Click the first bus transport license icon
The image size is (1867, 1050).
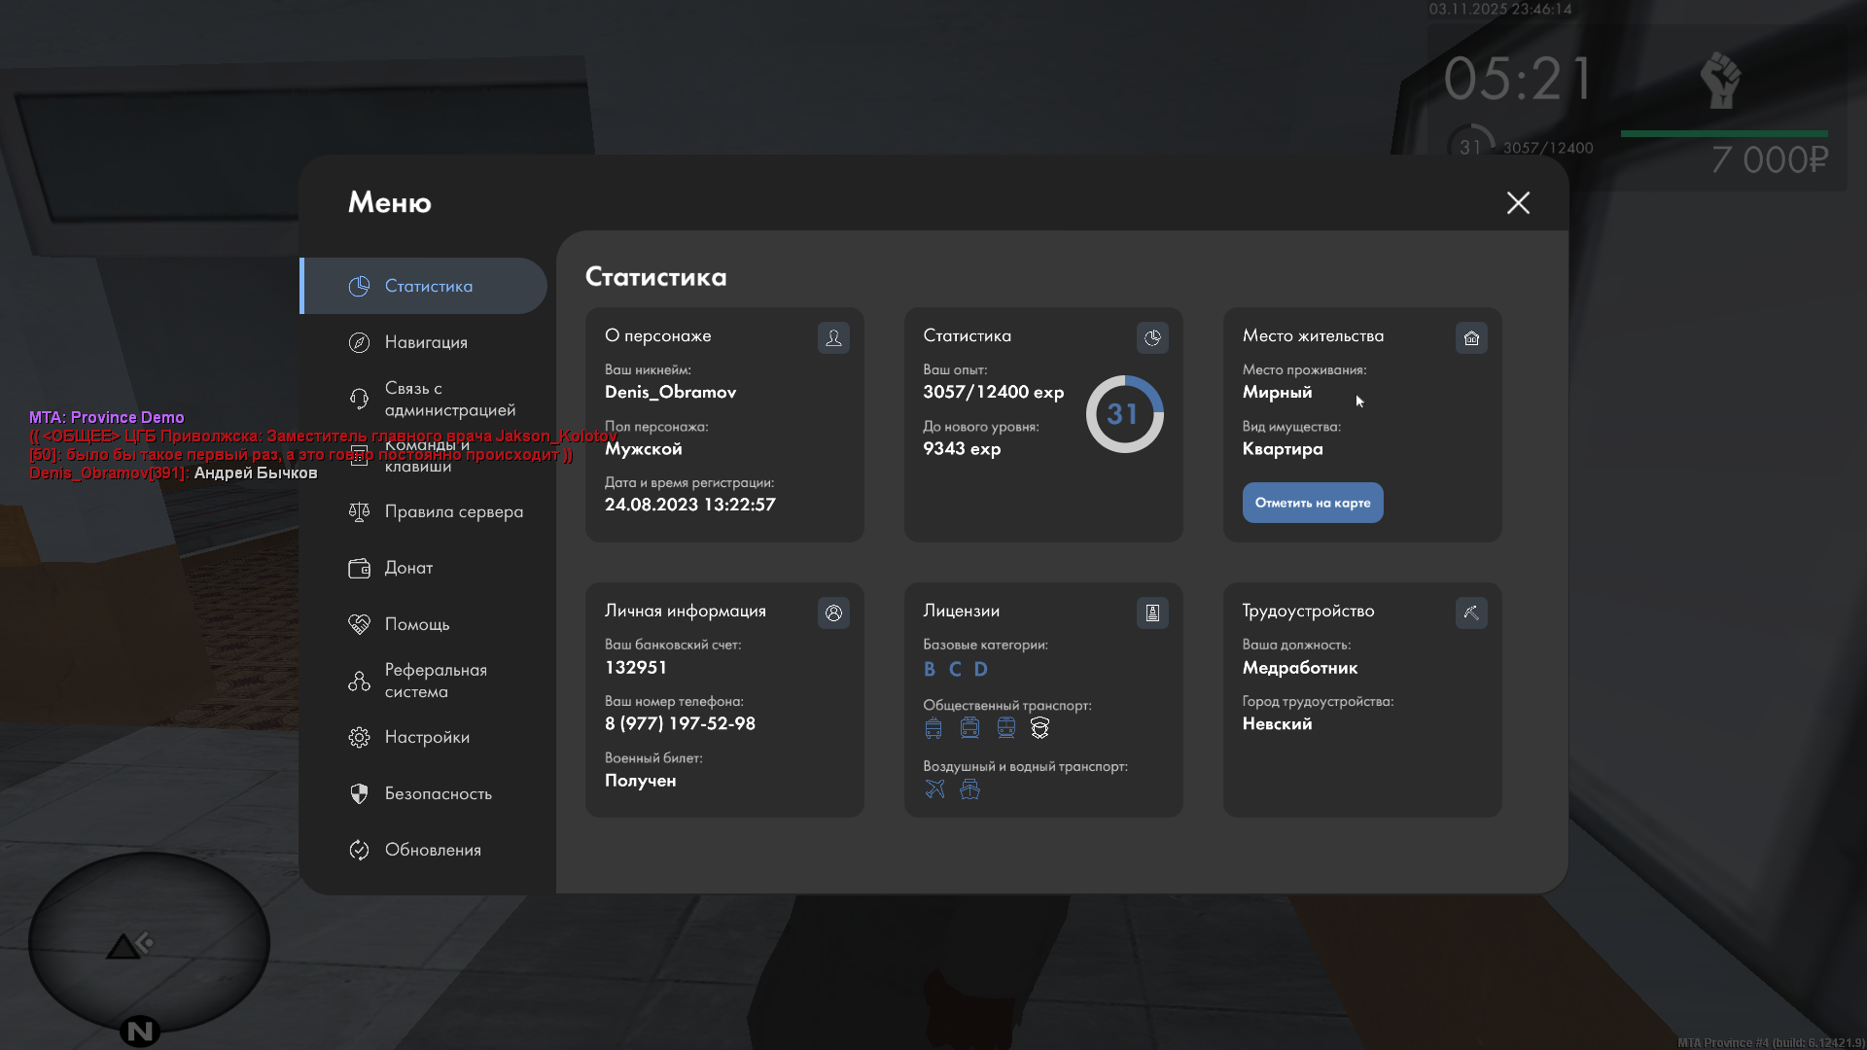[933, 727]
